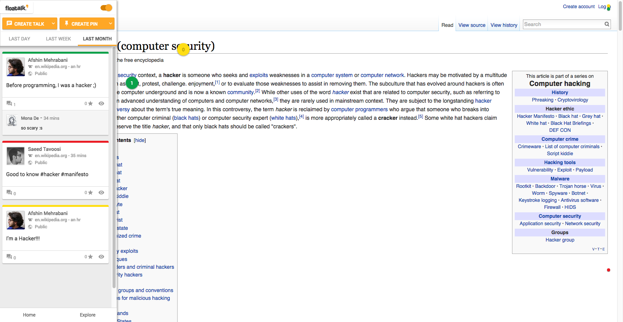Image resolution: width=623 pixels, height=322 pixels.
Task: Open the Network security link
Action: click(583, 224)
